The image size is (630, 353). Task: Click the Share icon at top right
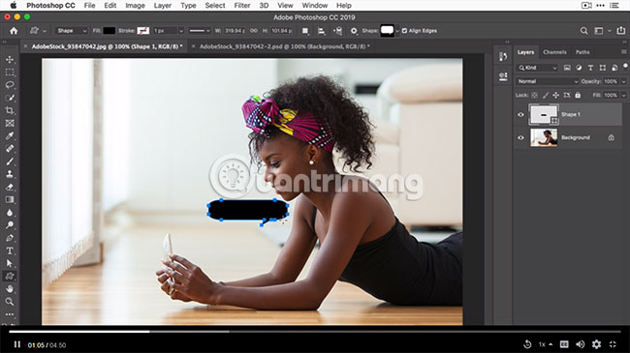point(620,31)
